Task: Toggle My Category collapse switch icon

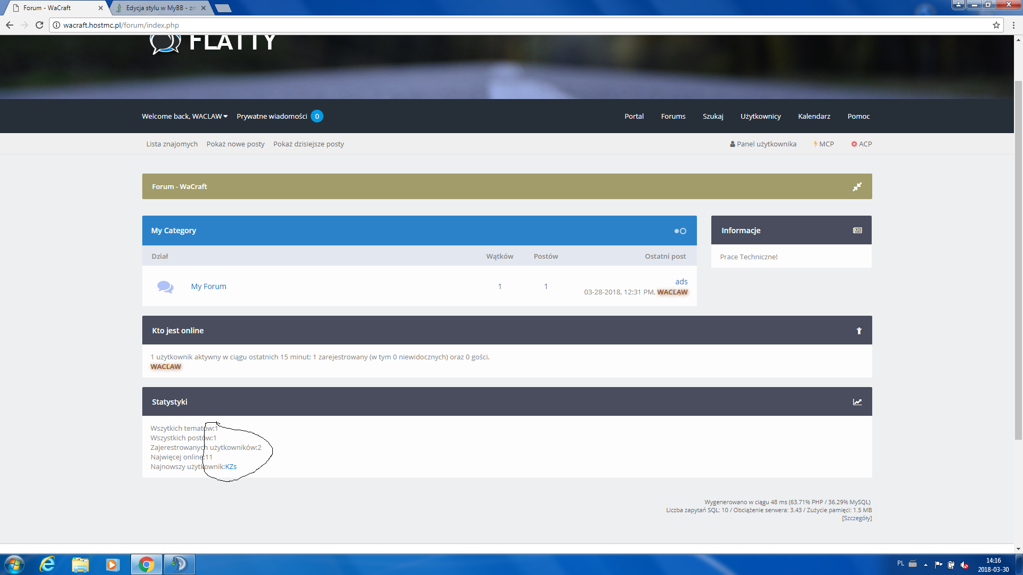Action: click(x=680, y=231)
